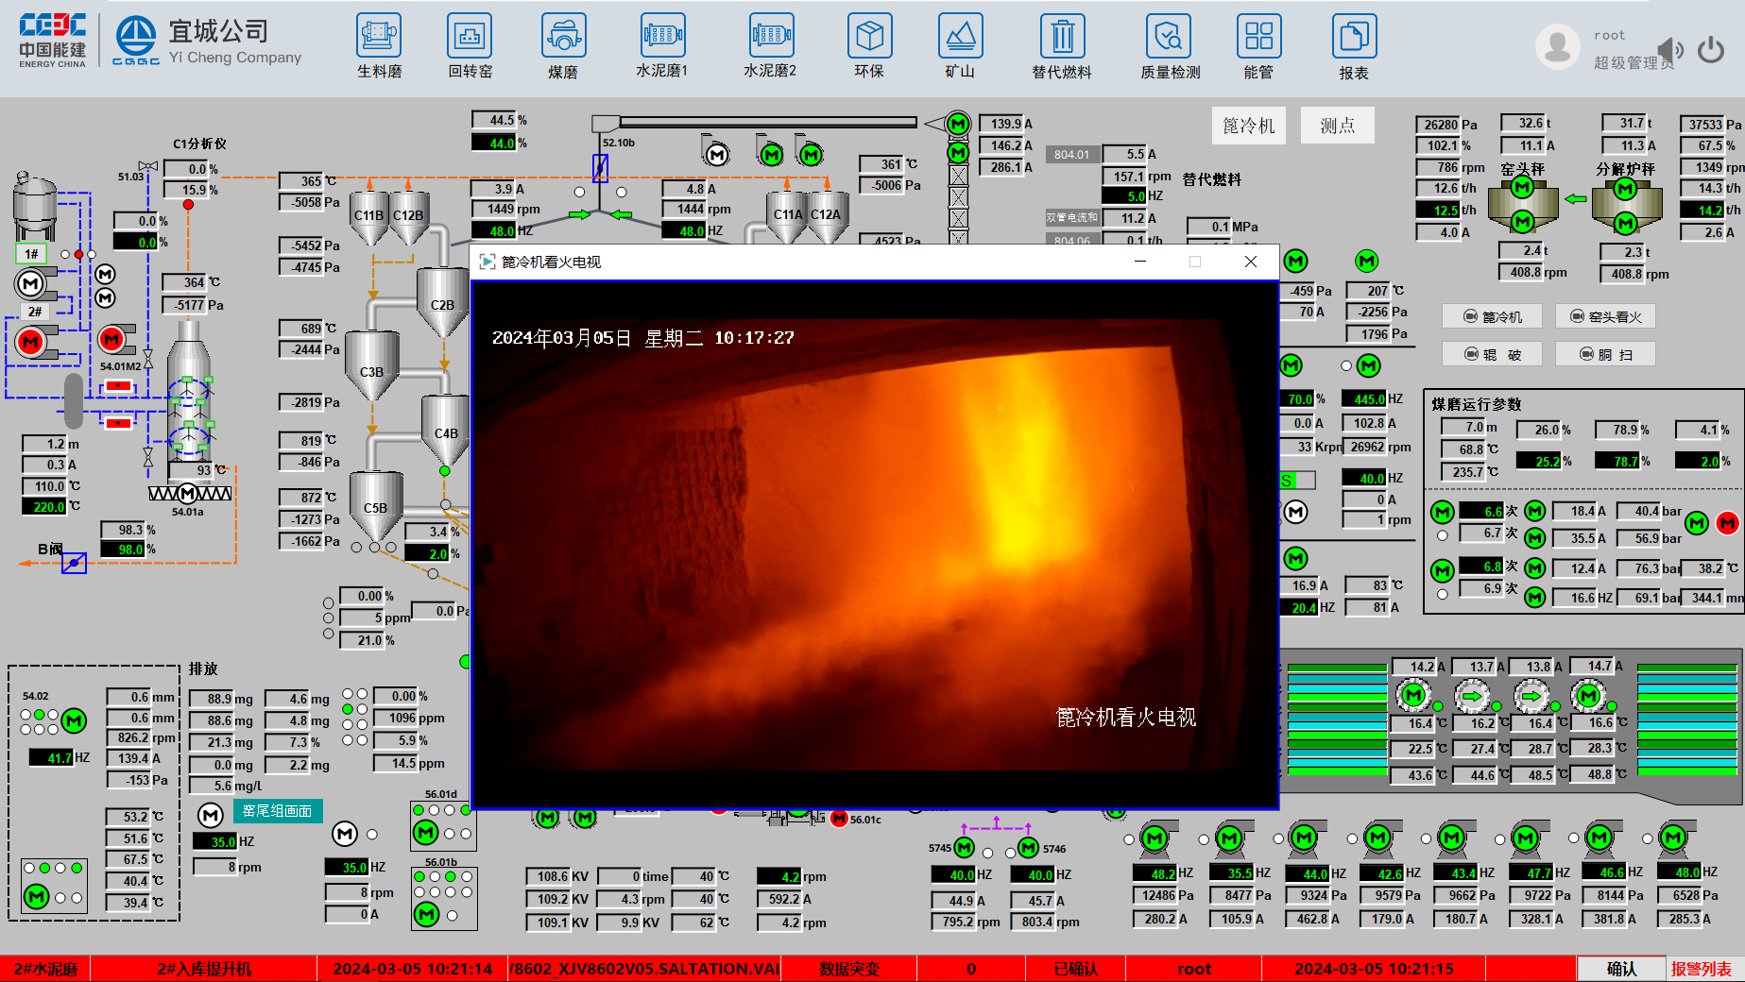1745x982 pixels.
Task: Open the 生料磨 raw mill page
Action: 379,46
